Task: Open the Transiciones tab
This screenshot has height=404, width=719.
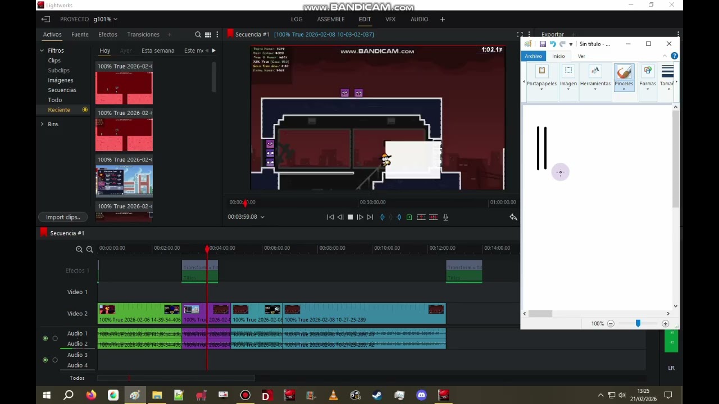Action: point(143,35)
